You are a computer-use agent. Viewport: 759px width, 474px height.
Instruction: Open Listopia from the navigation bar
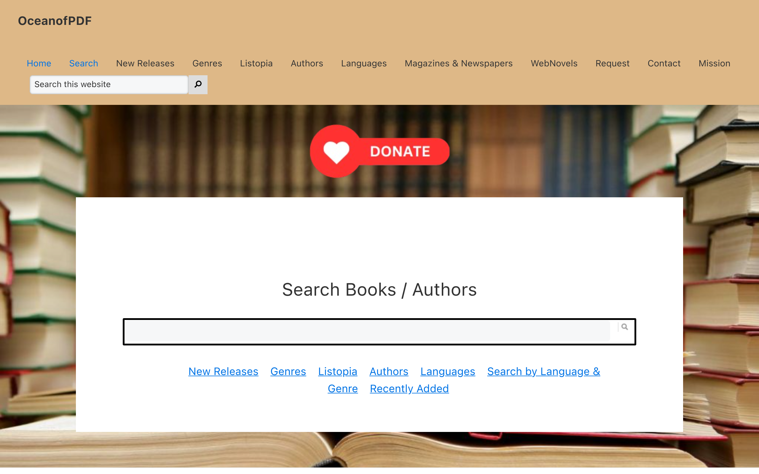(x=256, y=63)
